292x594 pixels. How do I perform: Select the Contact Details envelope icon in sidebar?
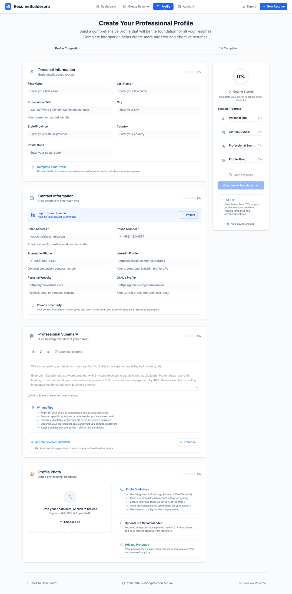coord(223,133)
